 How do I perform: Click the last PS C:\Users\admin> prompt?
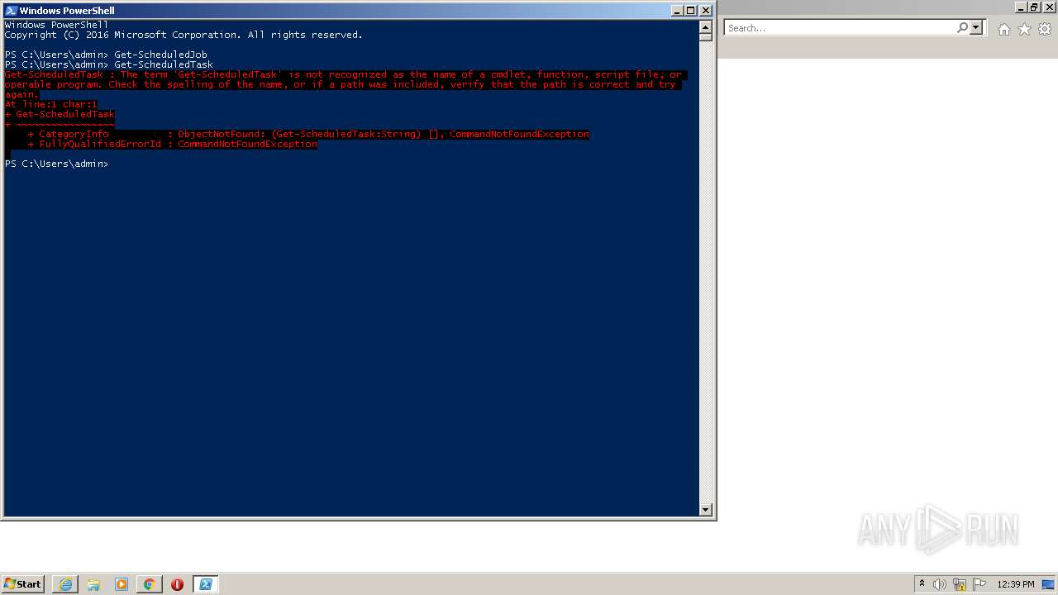click(56, 164)
